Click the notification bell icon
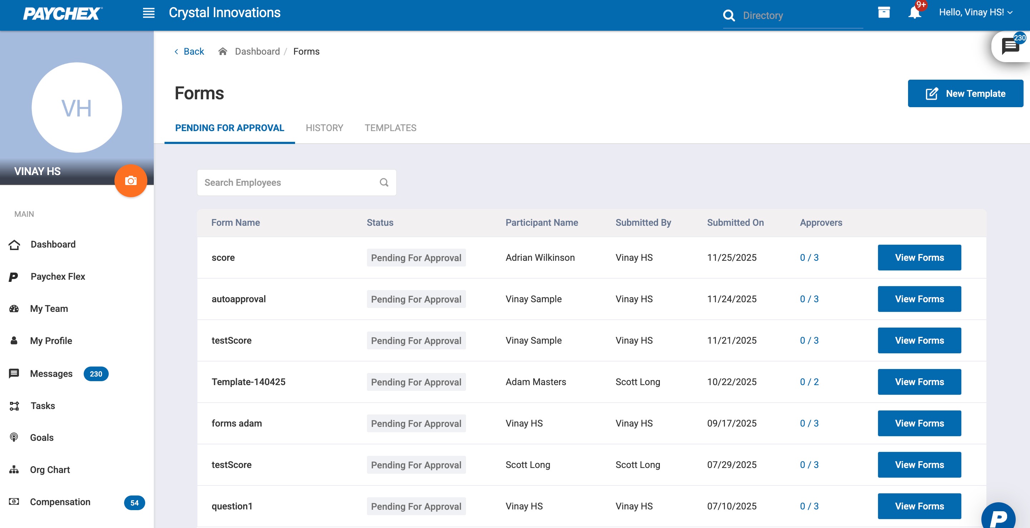This screenshot has height=528, width=1030. click(914, 13)
